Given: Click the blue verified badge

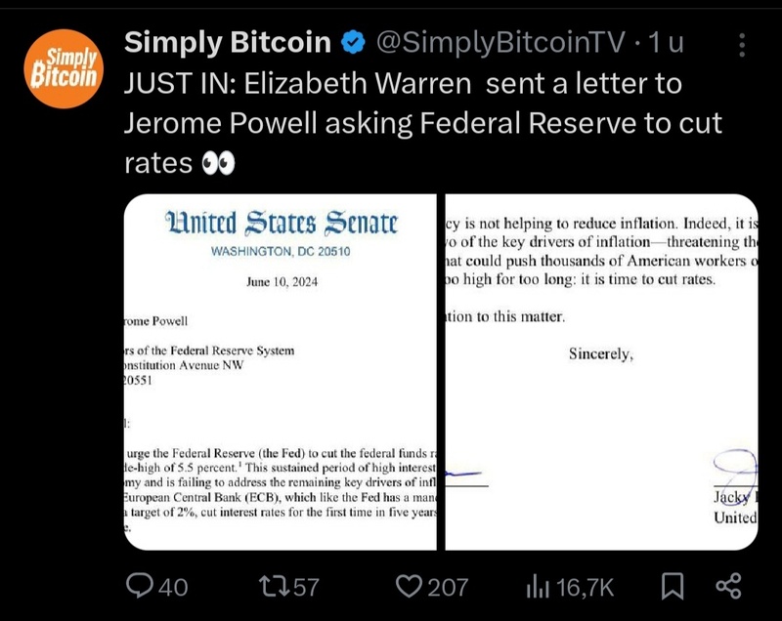Looking at the screenshot, I should pyautogui.click(x=353, y=43).
